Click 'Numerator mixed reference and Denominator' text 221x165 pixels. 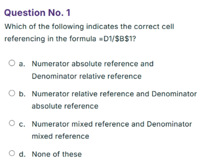point(112,124)
